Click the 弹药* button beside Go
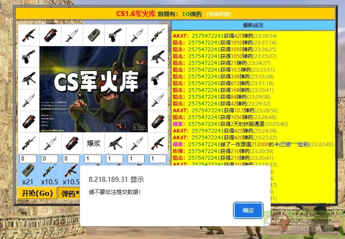The width and height of the screenshot is (345, 239). [x=70, y=194]
